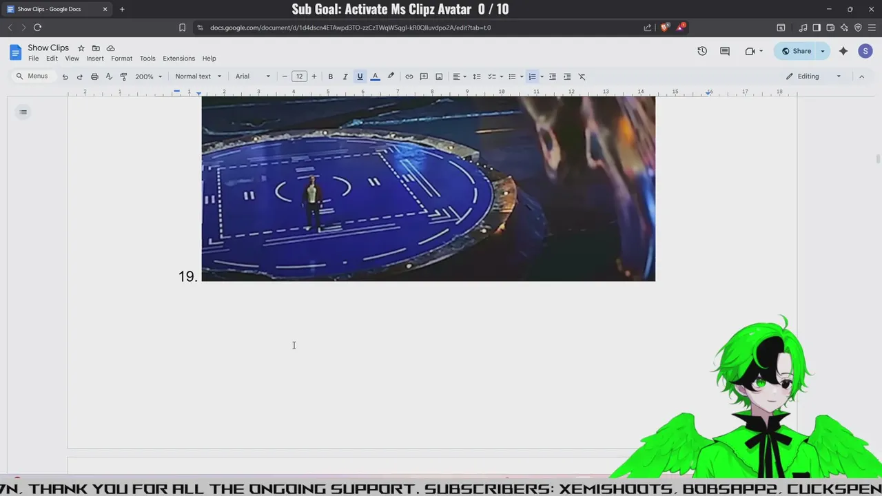Open the Insert menu
Image resolution: width=882 pixels, height=496 pixels.
coord(95,59)
